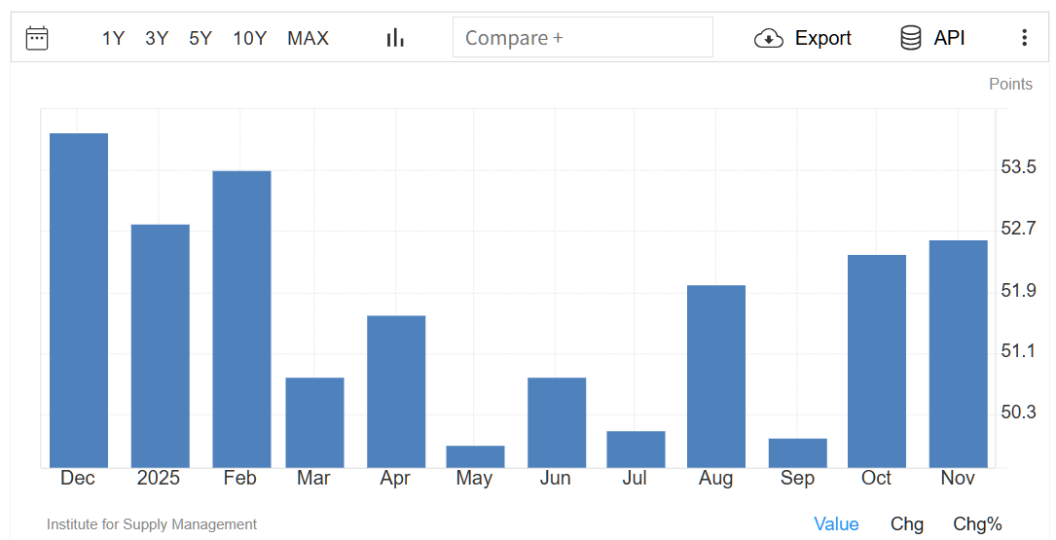
Task: Click the cloud download Export icon
Action: pyautogui.click(x=769, y=38)
